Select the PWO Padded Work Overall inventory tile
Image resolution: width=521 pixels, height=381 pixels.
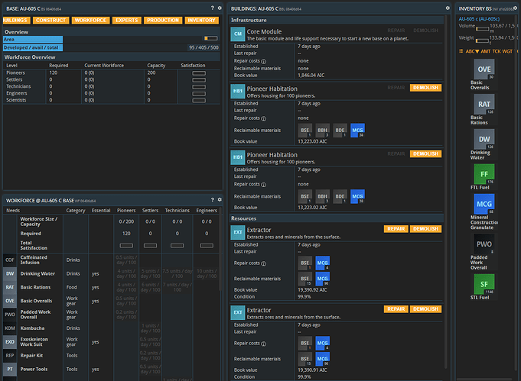484,244
